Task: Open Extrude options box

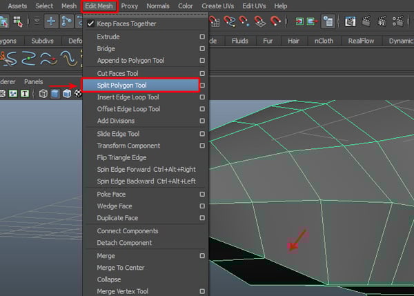Action: coord(202,36)
